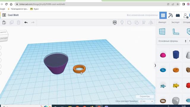Click the Duplicate icon in the toolbar
This screenshot has width=190, height=107.
pyautogui.click(x=11, y=23)
